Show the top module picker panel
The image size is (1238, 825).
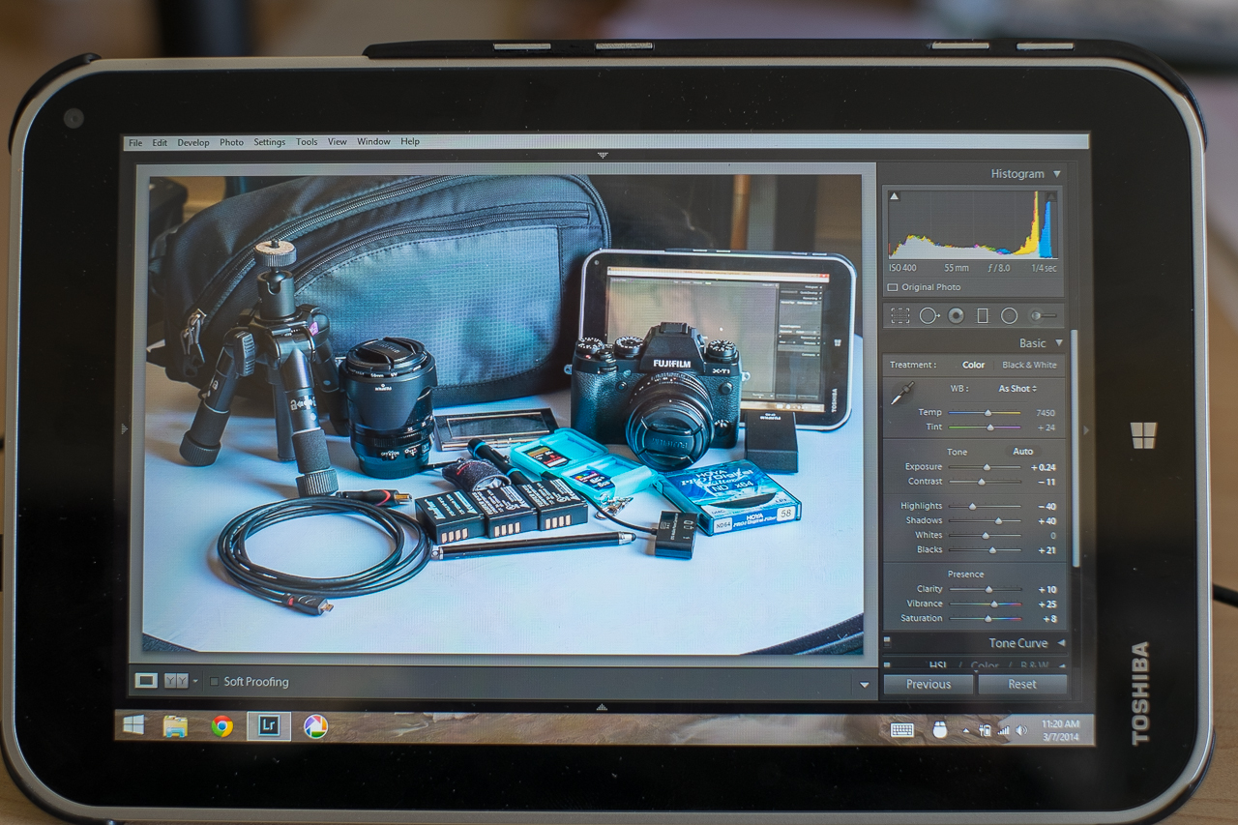tap(603, 155)
